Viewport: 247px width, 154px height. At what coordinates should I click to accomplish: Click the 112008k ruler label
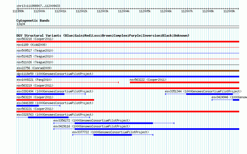pos(208,11)
